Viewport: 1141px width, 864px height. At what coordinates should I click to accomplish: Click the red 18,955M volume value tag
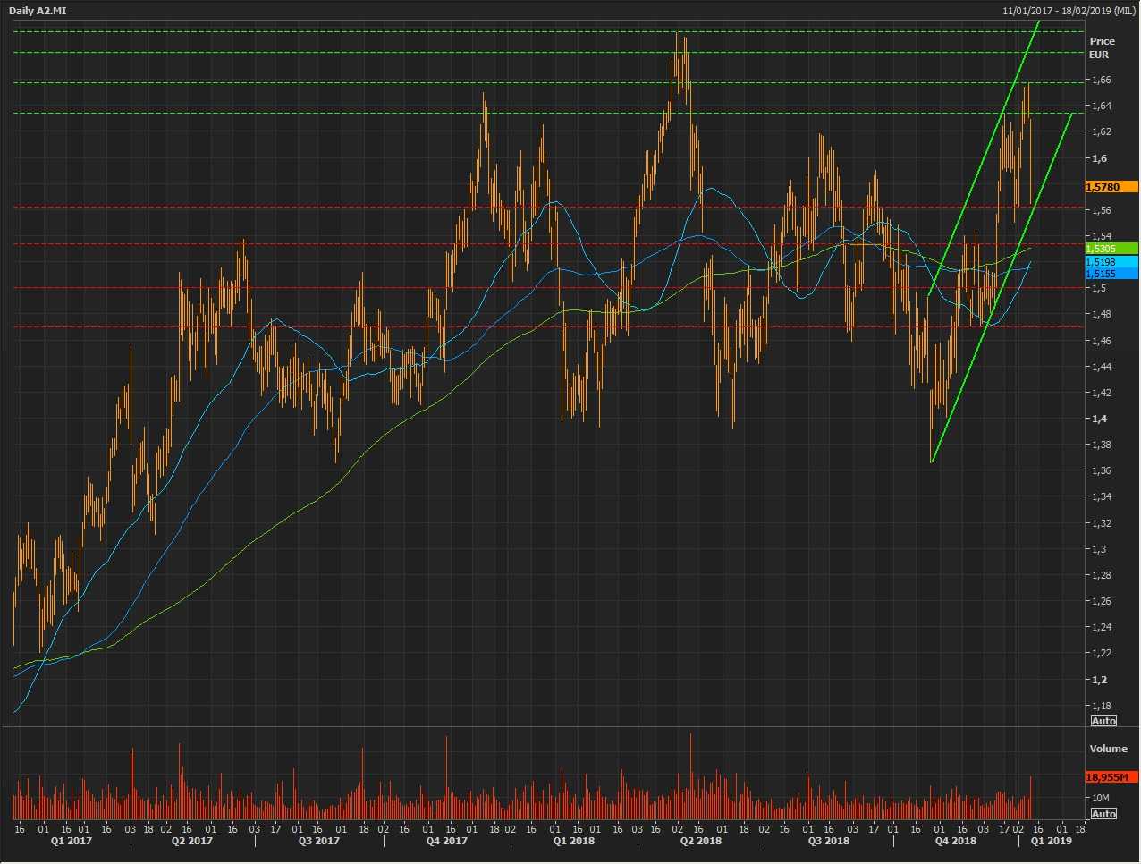click(1111, 777)
